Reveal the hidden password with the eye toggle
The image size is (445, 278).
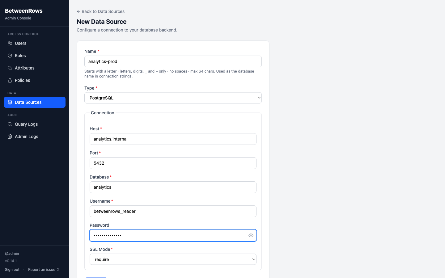[x=251, y=235]
